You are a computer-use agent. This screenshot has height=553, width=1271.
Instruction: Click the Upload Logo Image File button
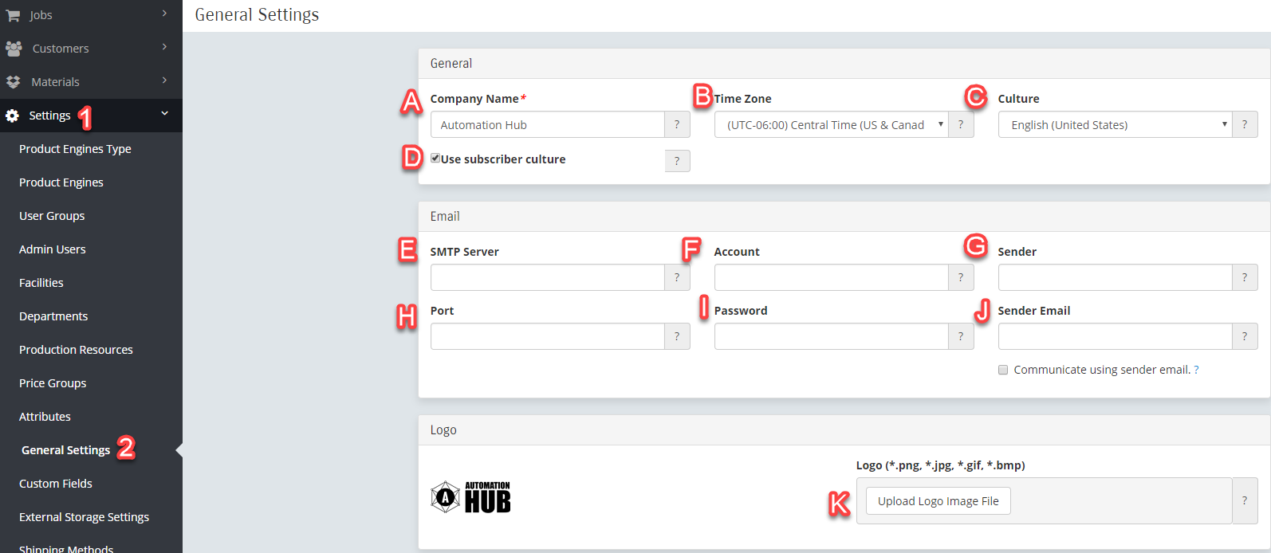pyautogui.click(x=938, y=501)
